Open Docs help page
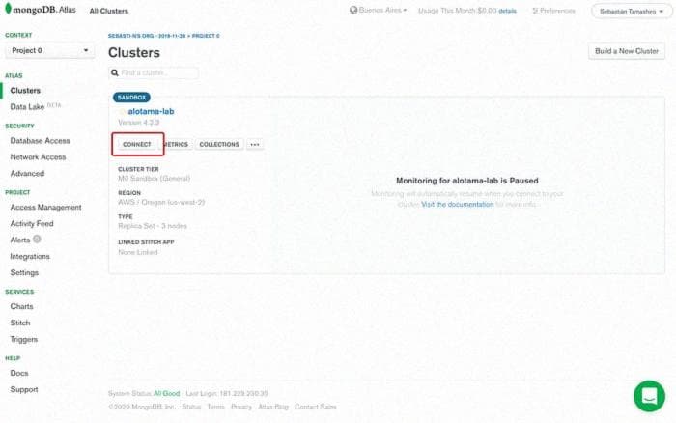Image resolution: width=676 pixels, height=423 pixels. click(x=19, y=373)
